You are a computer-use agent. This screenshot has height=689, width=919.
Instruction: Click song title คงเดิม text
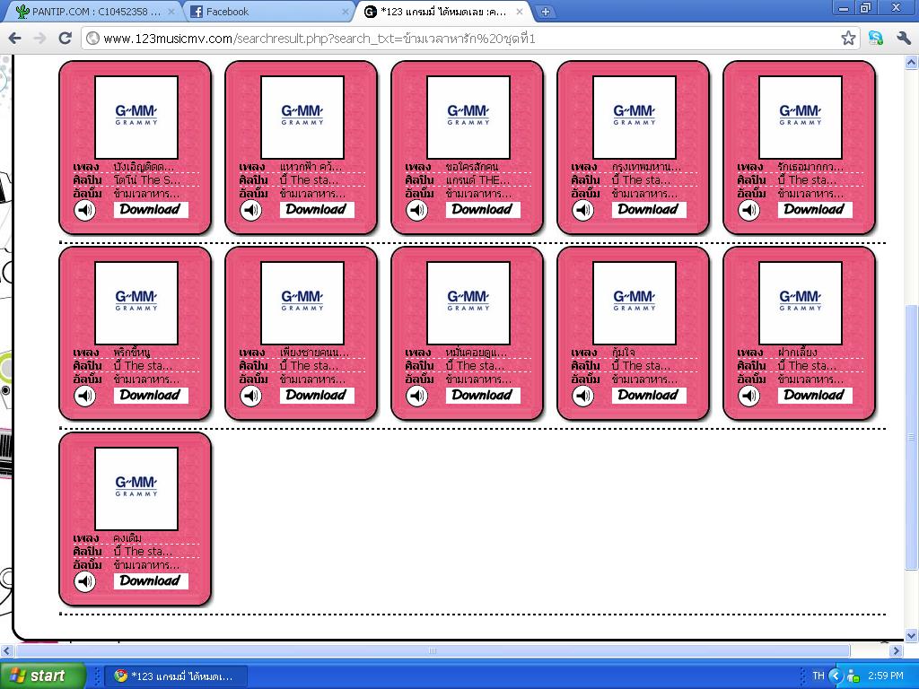point(127,538)
